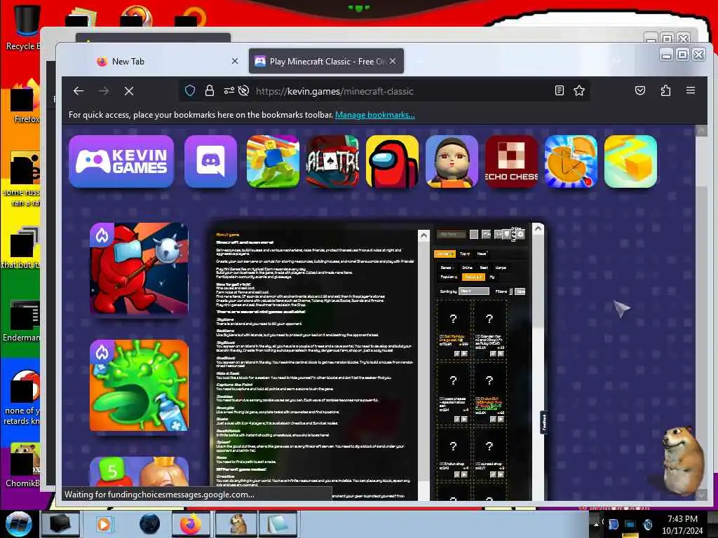The image size is (718, 538).
Task: Click the first server card with question mark
Action: click(454, 329)
